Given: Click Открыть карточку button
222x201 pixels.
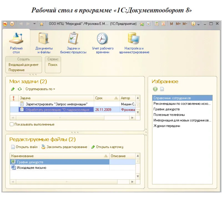Looking at the screenshot, I should point(107,147).
